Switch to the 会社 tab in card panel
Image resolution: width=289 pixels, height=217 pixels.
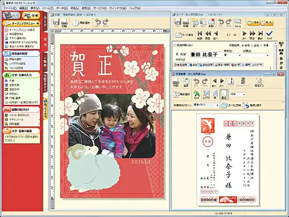coord(193,65)
